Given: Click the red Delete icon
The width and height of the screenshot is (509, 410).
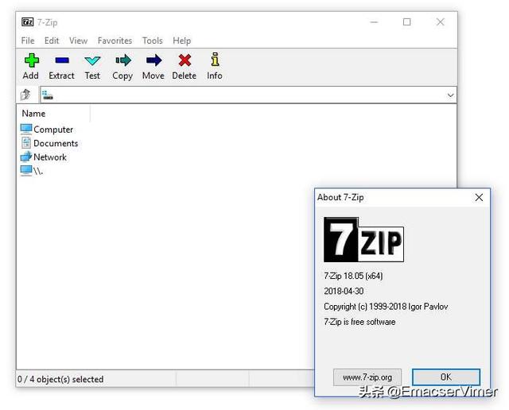Looking at the screenshot, I should [x=185, y=60].
